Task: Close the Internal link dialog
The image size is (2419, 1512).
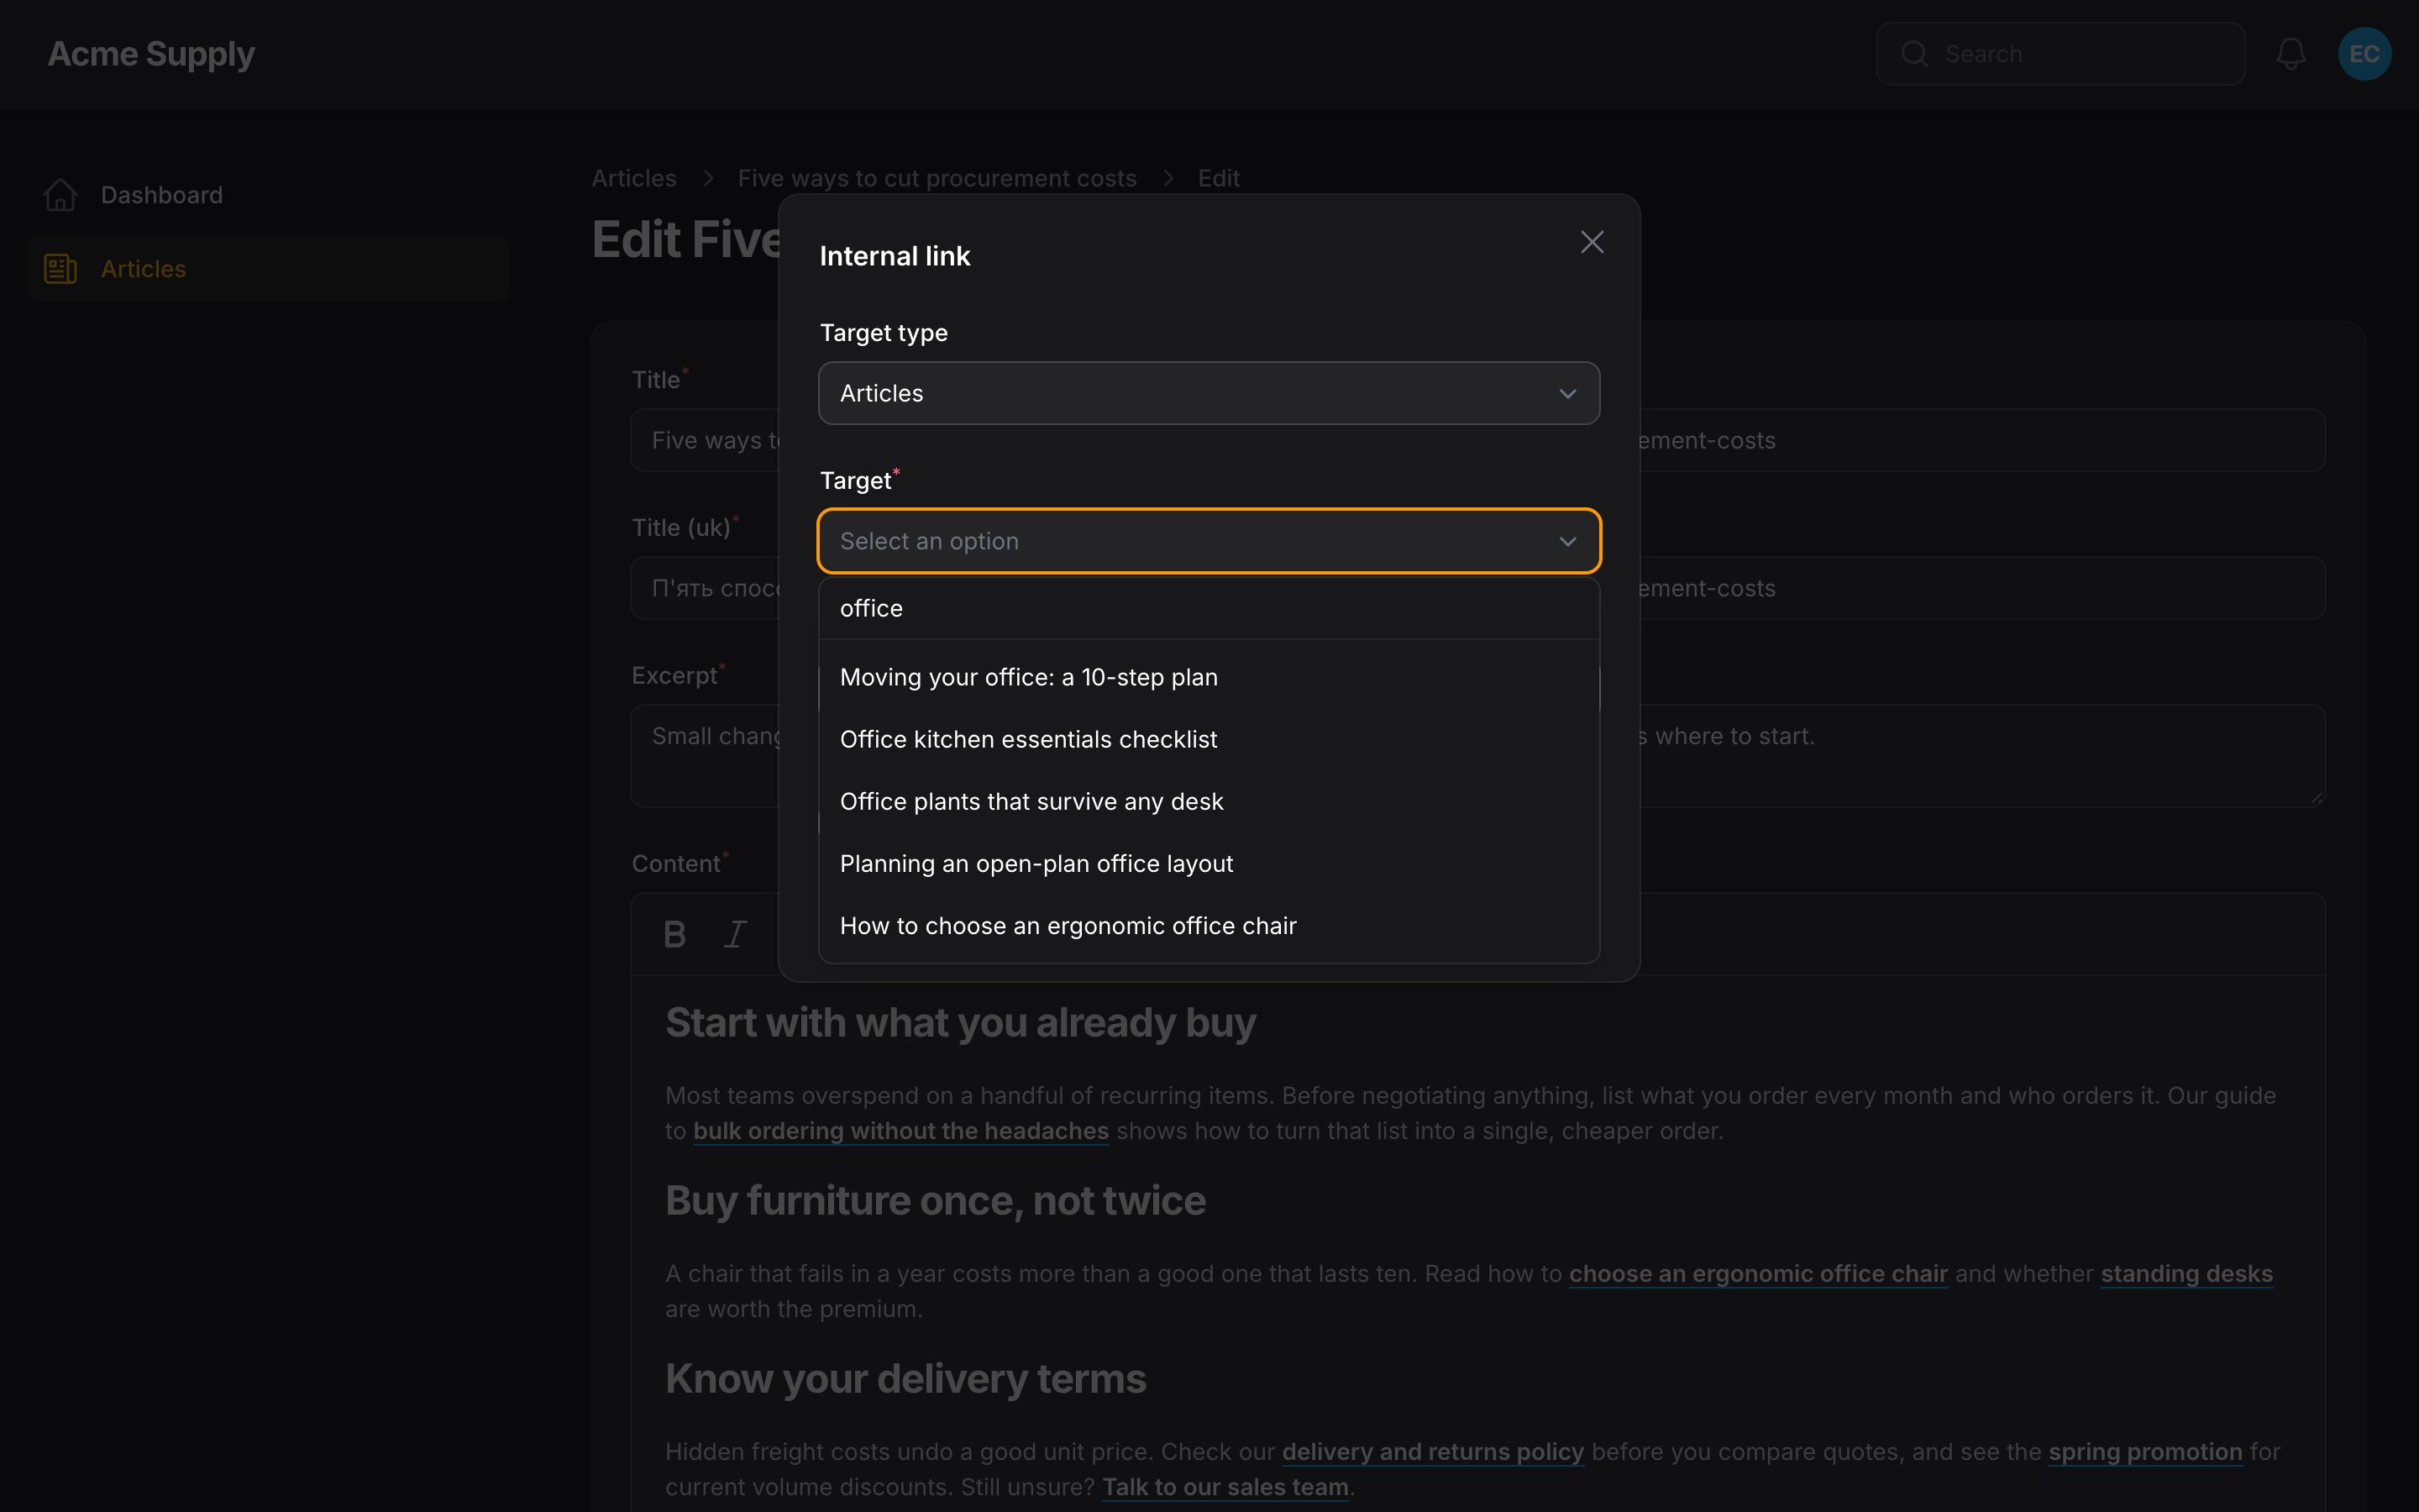Action: pyautogui.click(x=1592, y=242)
